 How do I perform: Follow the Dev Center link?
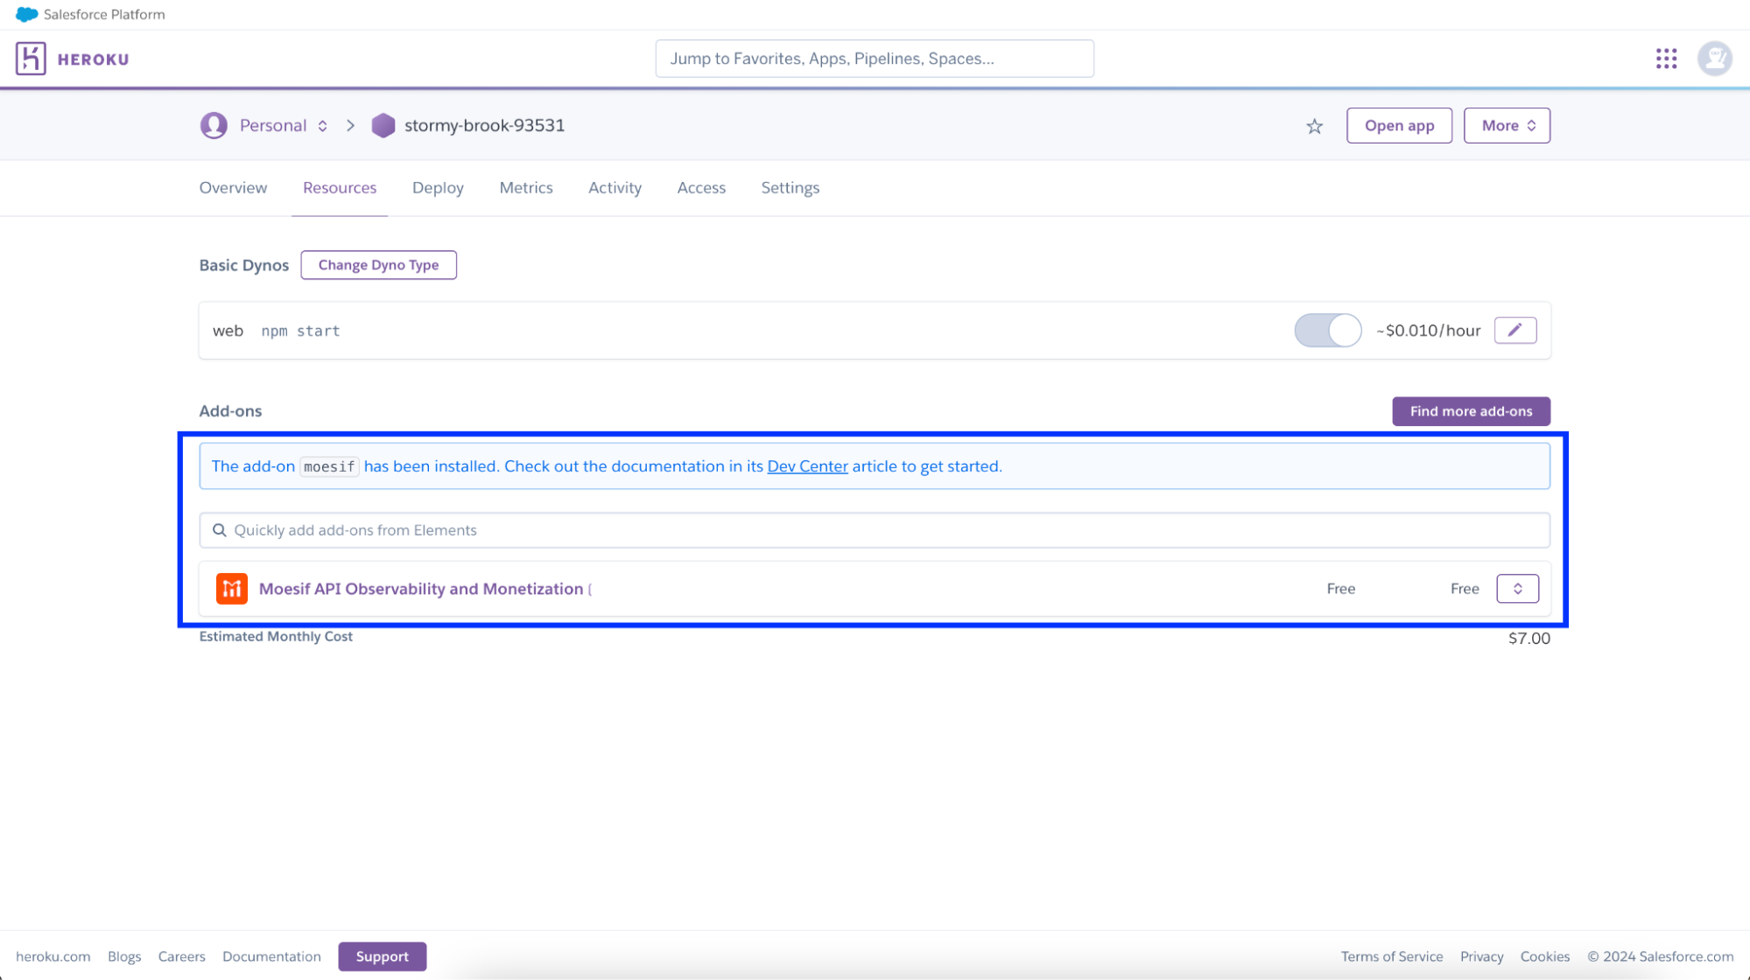[807, 466]
